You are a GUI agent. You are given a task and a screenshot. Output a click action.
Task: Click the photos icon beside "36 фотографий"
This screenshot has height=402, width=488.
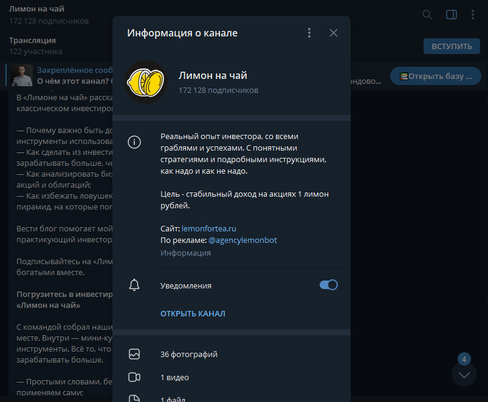[134, 352]
